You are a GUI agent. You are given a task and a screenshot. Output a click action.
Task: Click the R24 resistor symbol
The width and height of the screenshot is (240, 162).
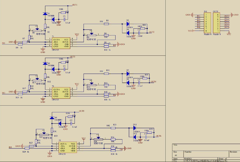[x=113, y=139]
